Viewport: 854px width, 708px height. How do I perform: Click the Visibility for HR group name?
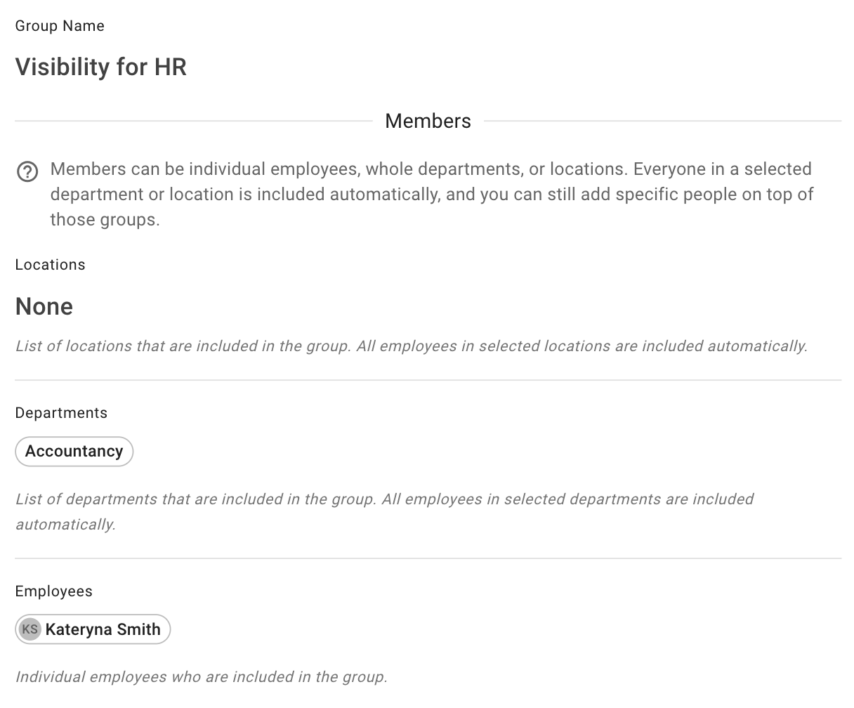(x=100, y=67)
